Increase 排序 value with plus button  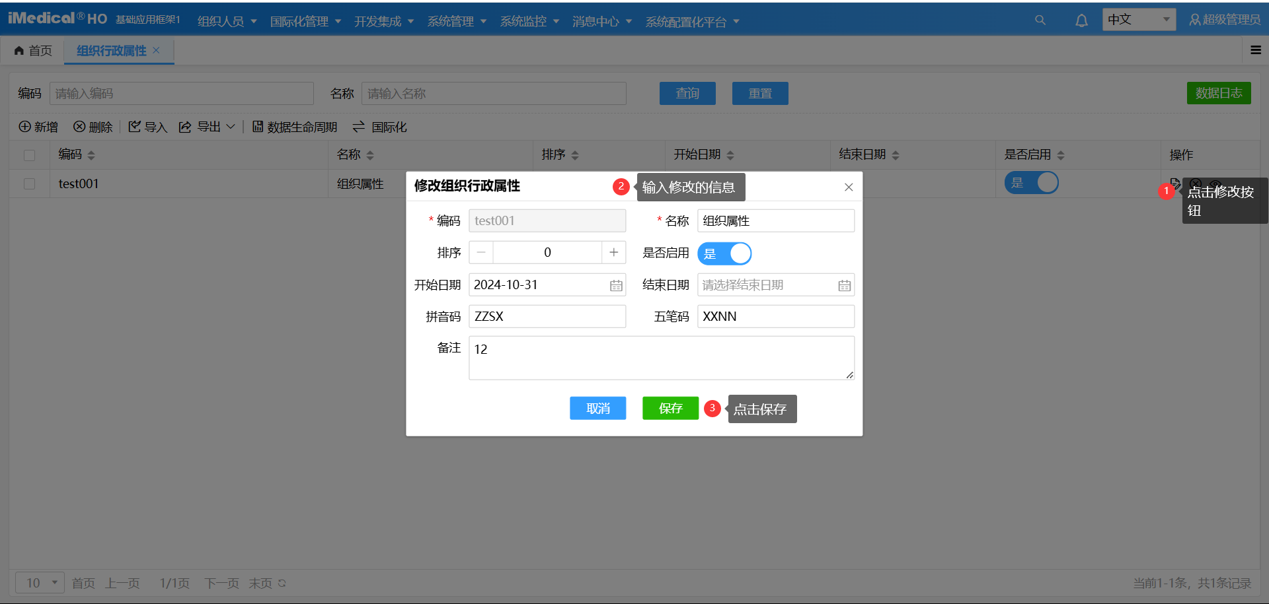click(x=614, y=252)
